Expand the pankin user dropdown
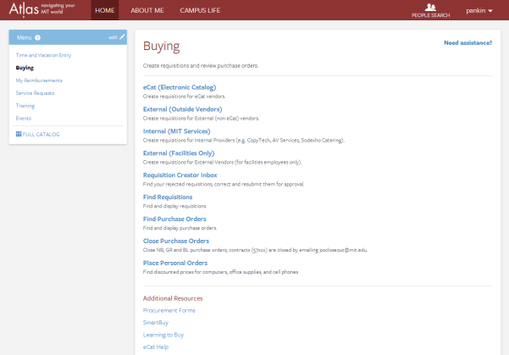The image size is (509, 355). click(x=479, y=10)
